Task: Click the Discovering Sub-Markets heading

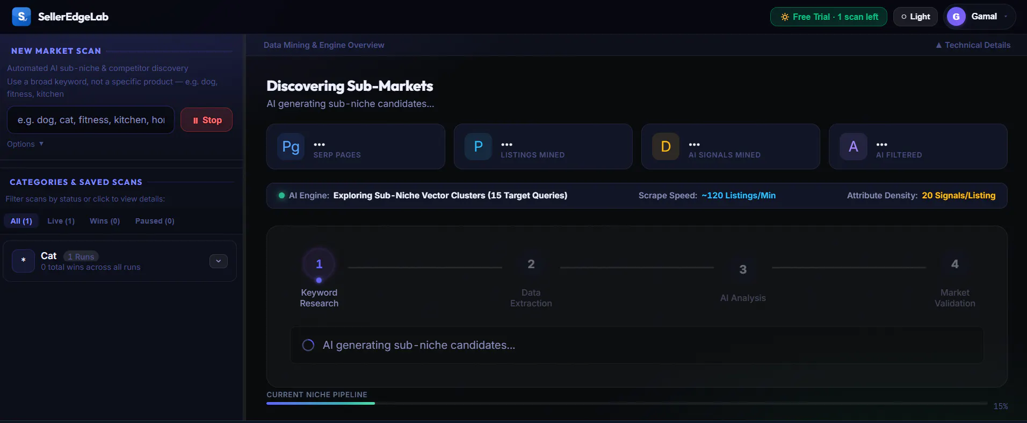Action: (350, 86)
